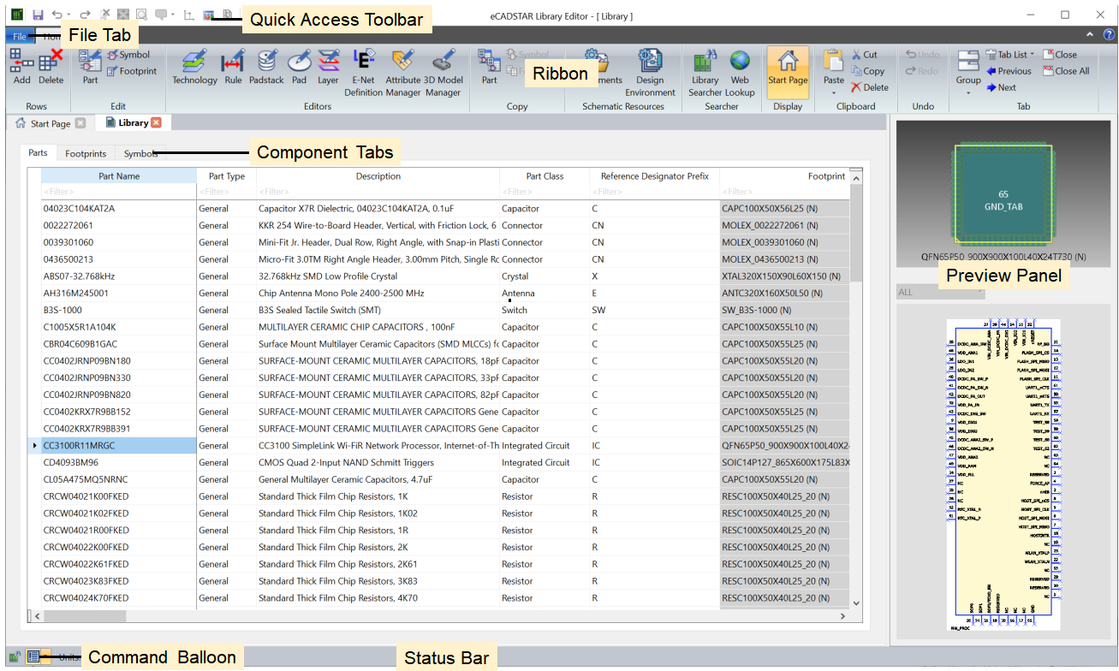Open the File tab
The width and height of the screenshot is (1119, 671).
pyautogui.click(x=19, y=36)
